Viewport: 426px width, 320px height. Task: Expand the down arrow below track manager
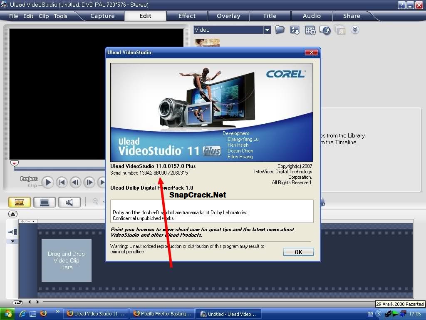point(12,241)
